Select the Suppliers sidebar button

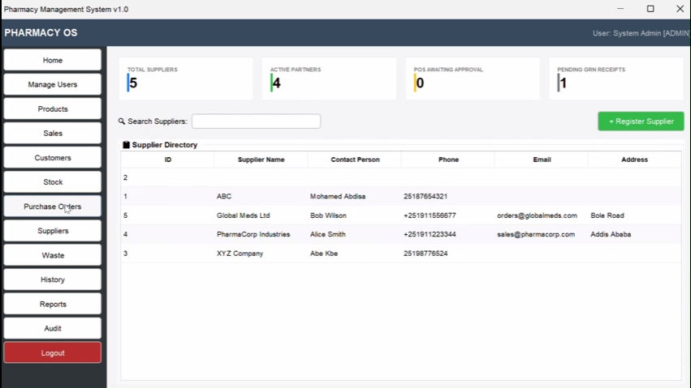coord(53,231)
